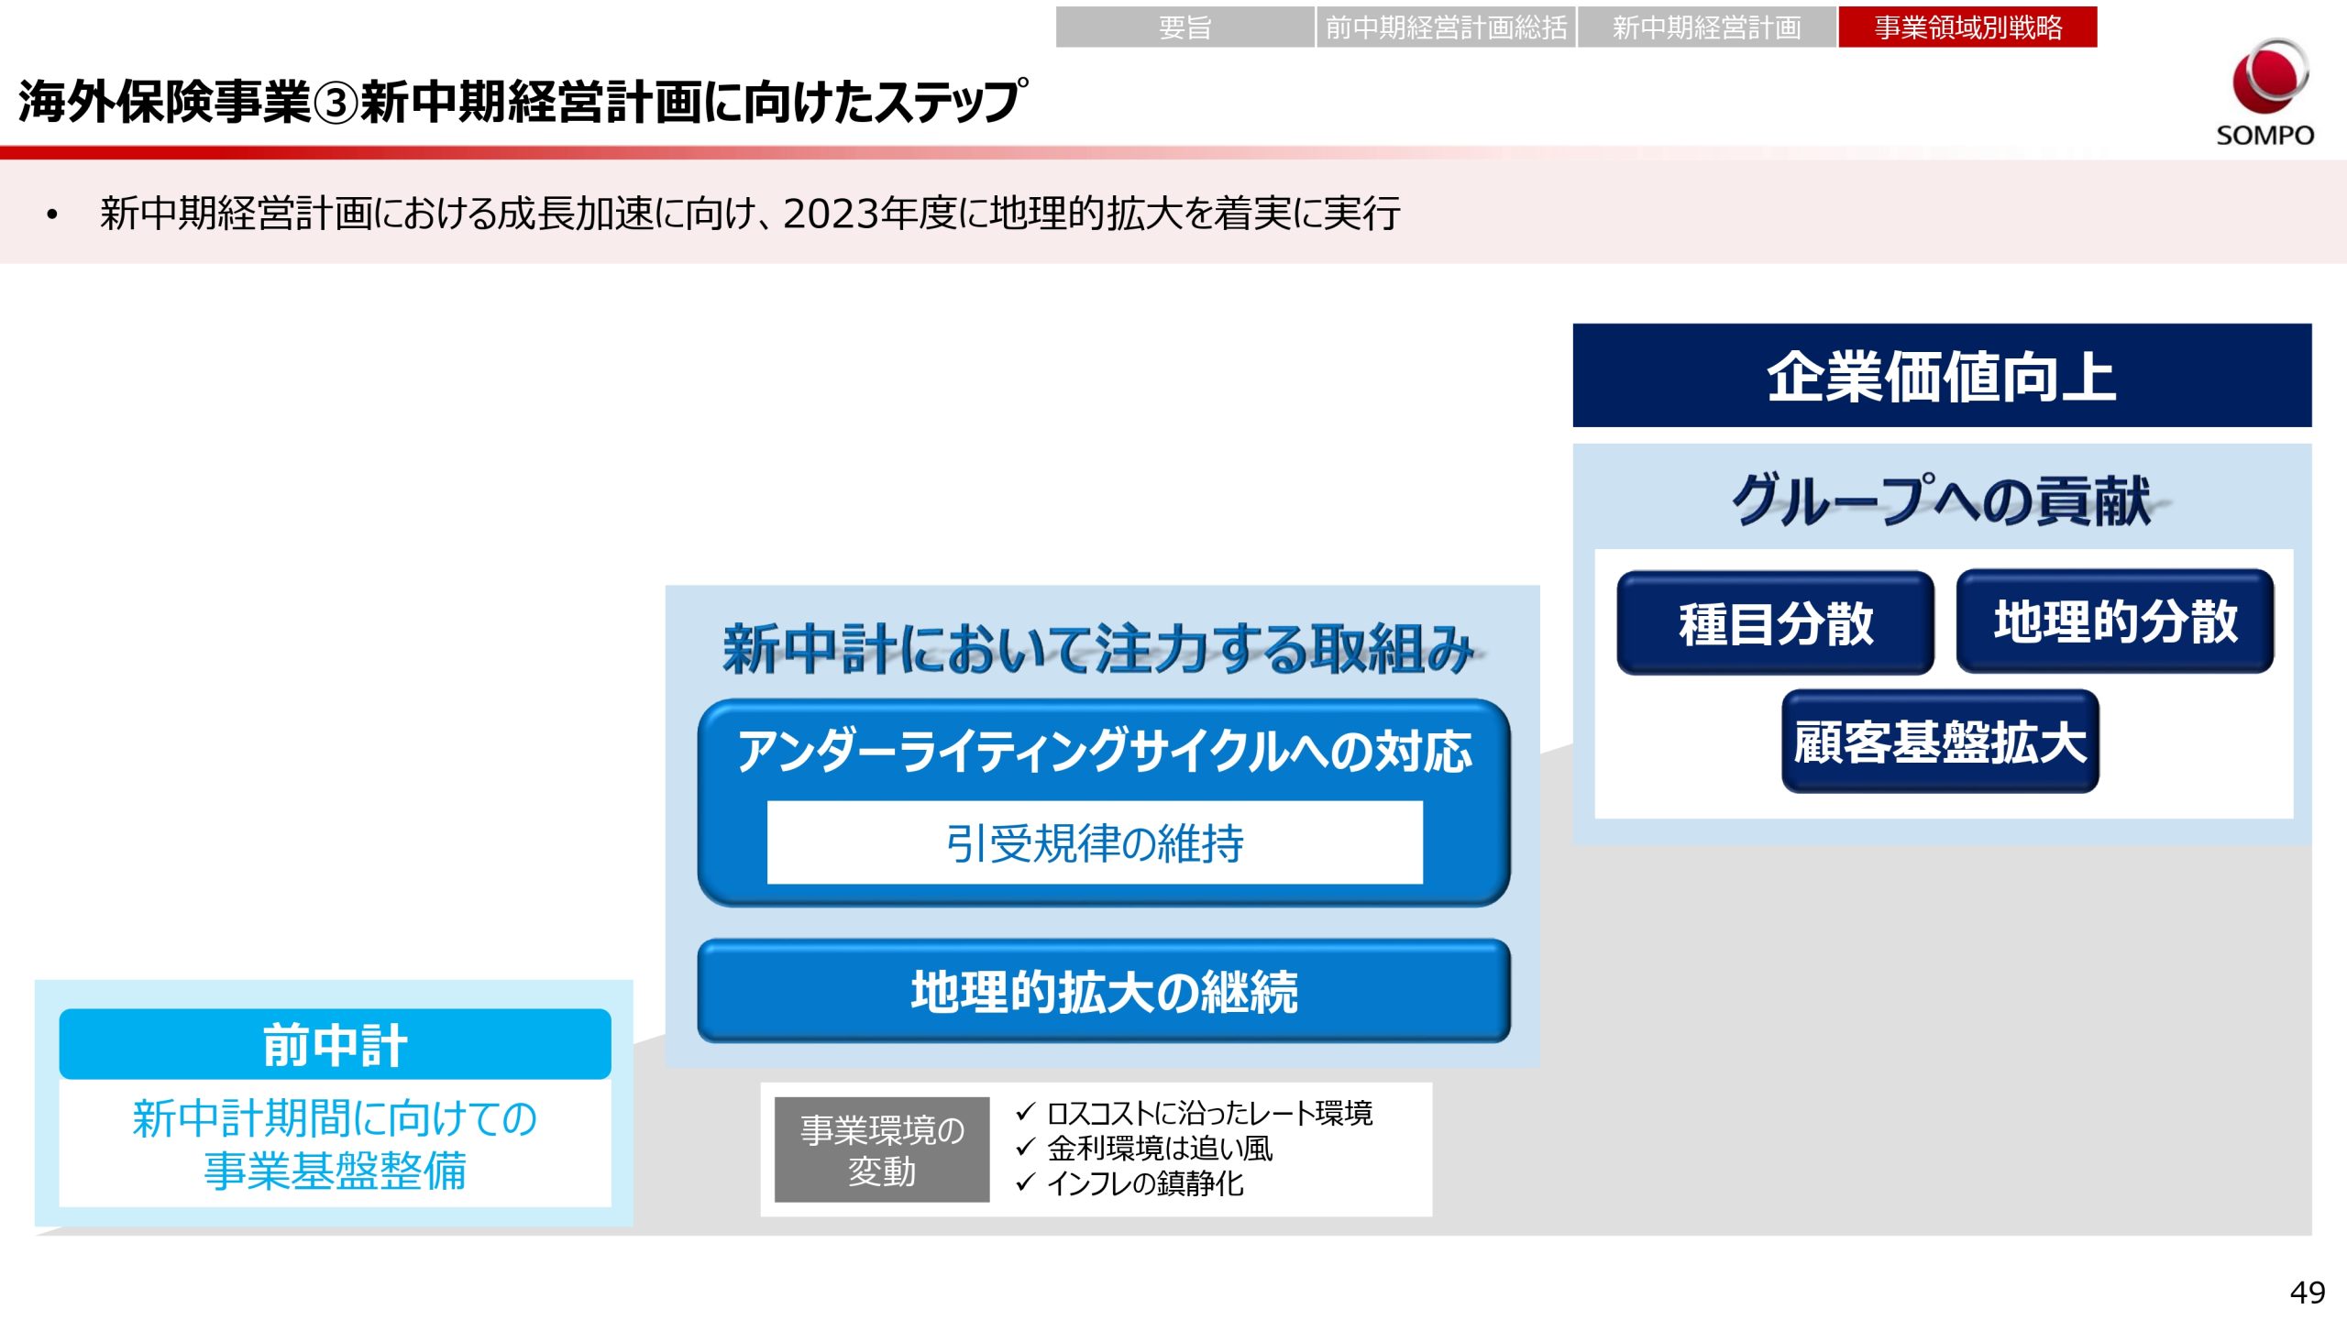Click the 企業価値向上 banner
This screenshot has height=1320, width=2347.
point(1942,376)
